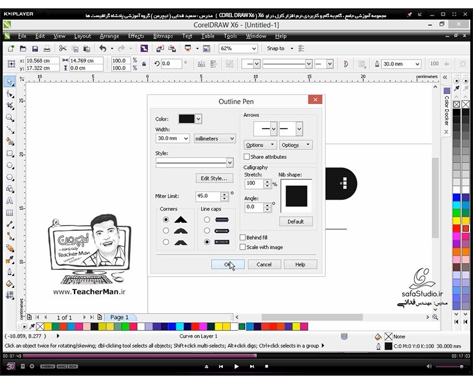
Task: Select the Shape edit tool
Action: pos(9,94)
